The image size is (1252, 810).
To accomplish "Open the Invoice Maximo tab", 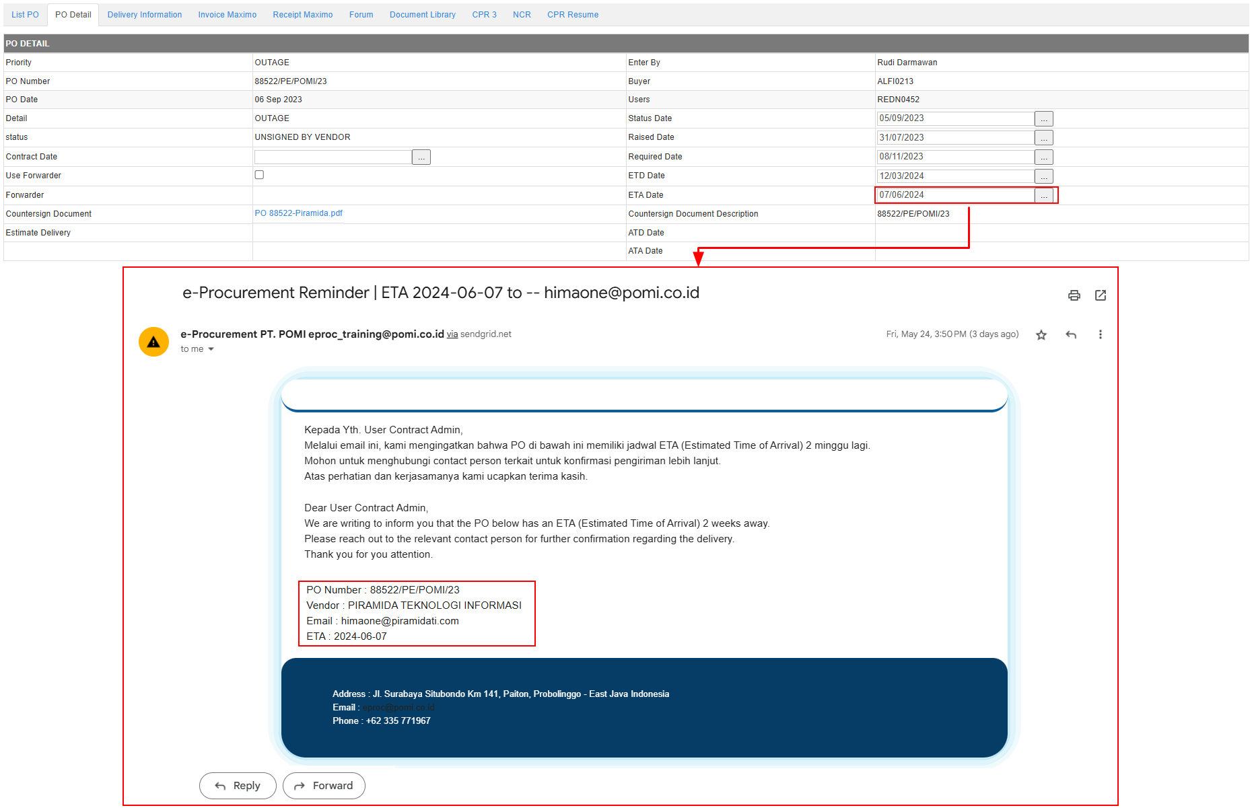I will [x=227, y=15].
